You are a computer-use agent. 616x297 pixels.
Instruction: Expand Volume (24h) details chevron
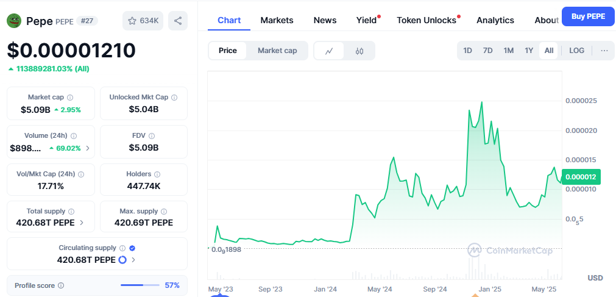point(88,148)
